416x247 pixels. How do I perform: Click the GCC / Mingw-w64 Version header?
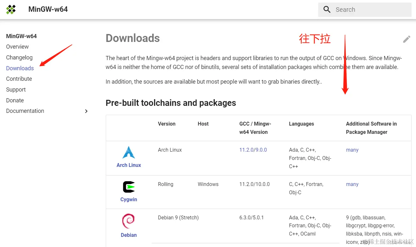pyautogui.click(x=255, y=128)
